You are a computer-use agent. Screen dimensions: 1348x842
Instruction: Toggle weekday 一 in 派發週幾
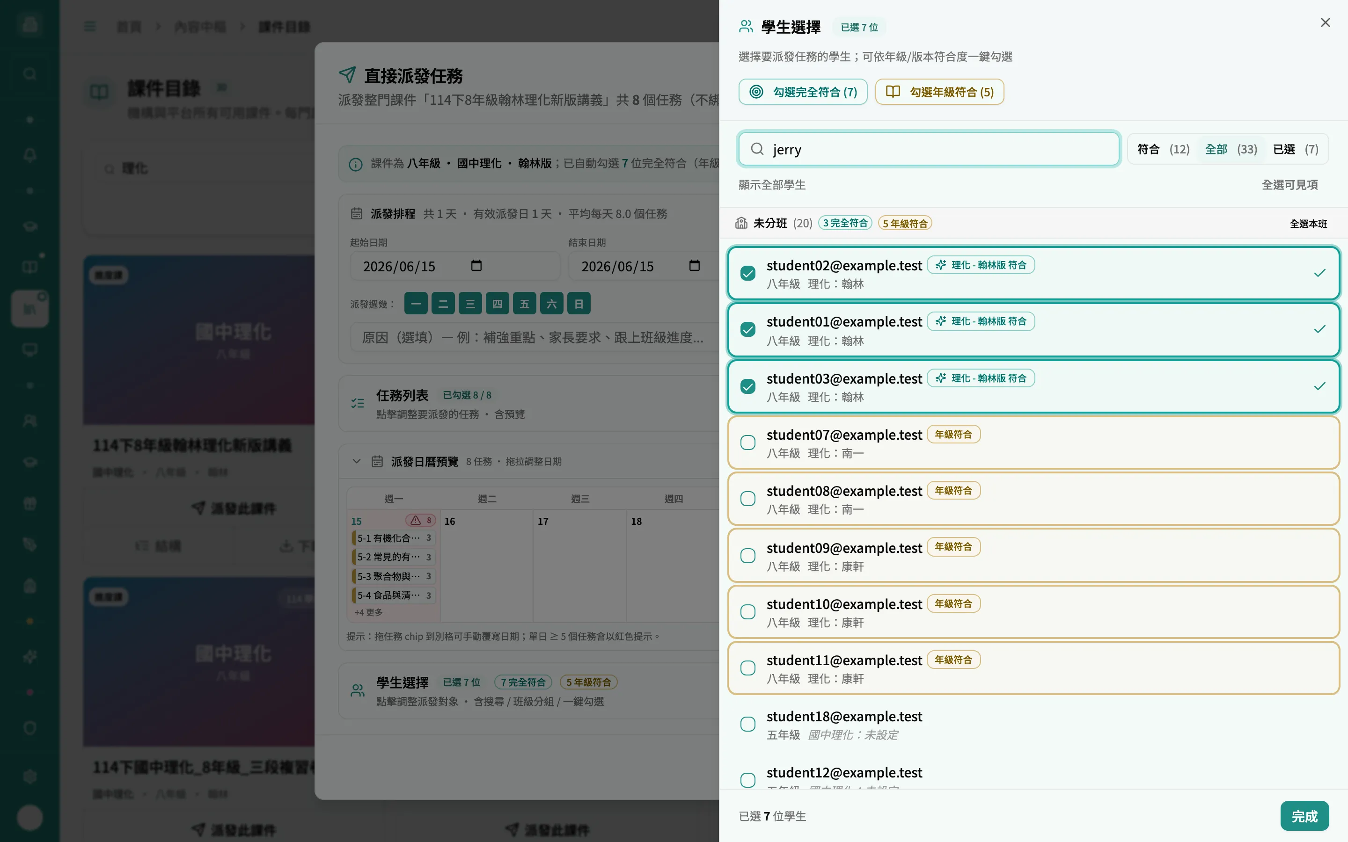(416, 304)
